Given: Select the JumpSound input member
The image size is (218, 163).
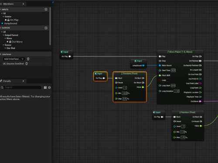Looking at the screenshot, I should (x=10, y=23).
